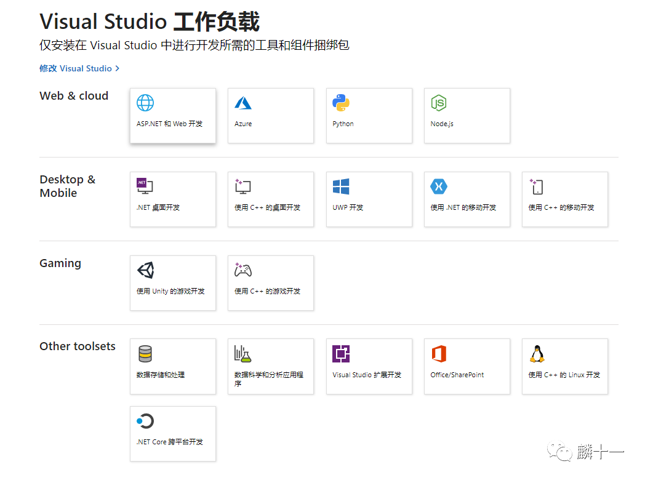
Task: Click the Node.js hexagon icon
Action: (439, 103)
